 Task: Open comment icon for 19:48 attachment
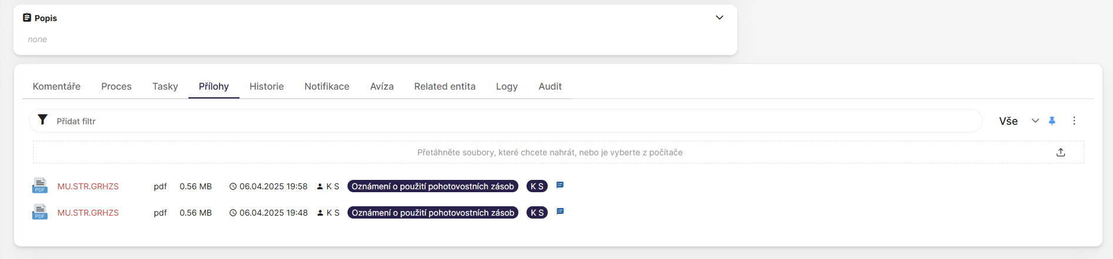(x=560, y=212)
